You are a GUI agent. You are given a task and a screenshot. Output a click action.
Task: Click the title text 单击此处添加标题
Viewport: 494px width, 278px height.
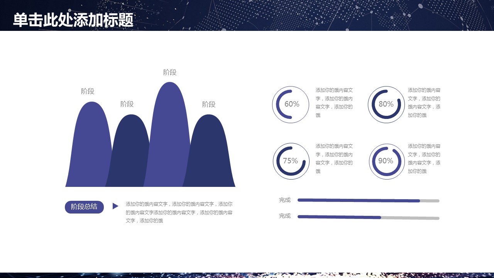tap(73, 20)
